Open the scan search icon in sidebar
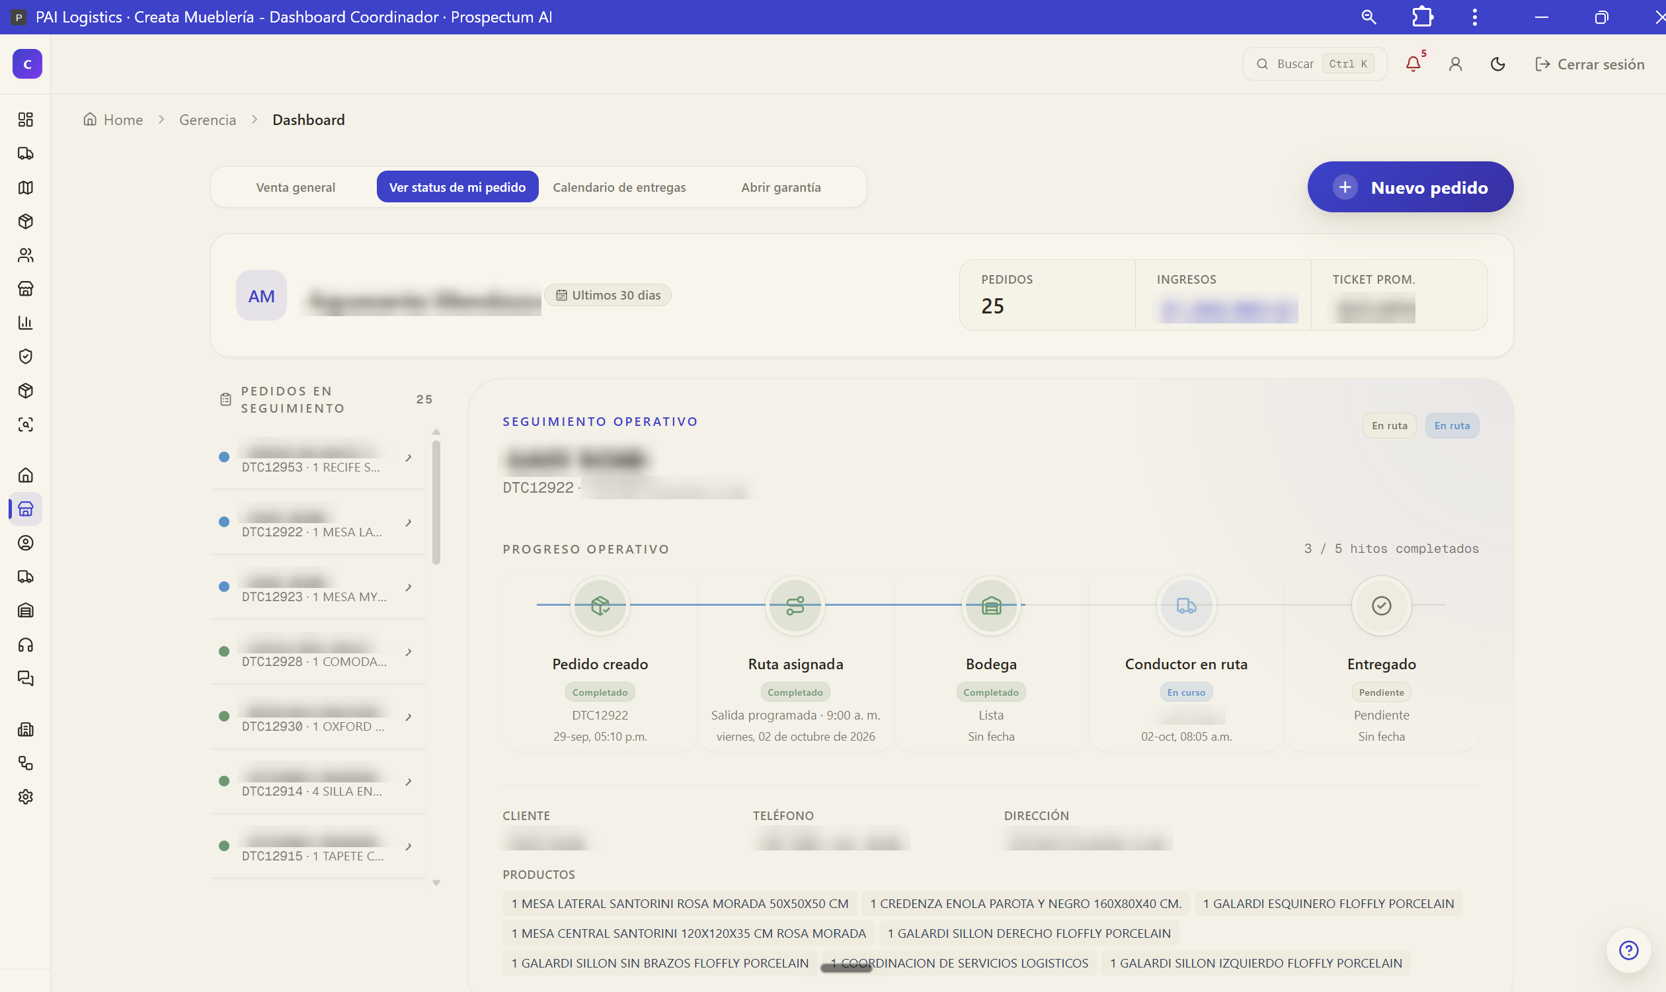Screen dimensions: 1666x992 25,425
